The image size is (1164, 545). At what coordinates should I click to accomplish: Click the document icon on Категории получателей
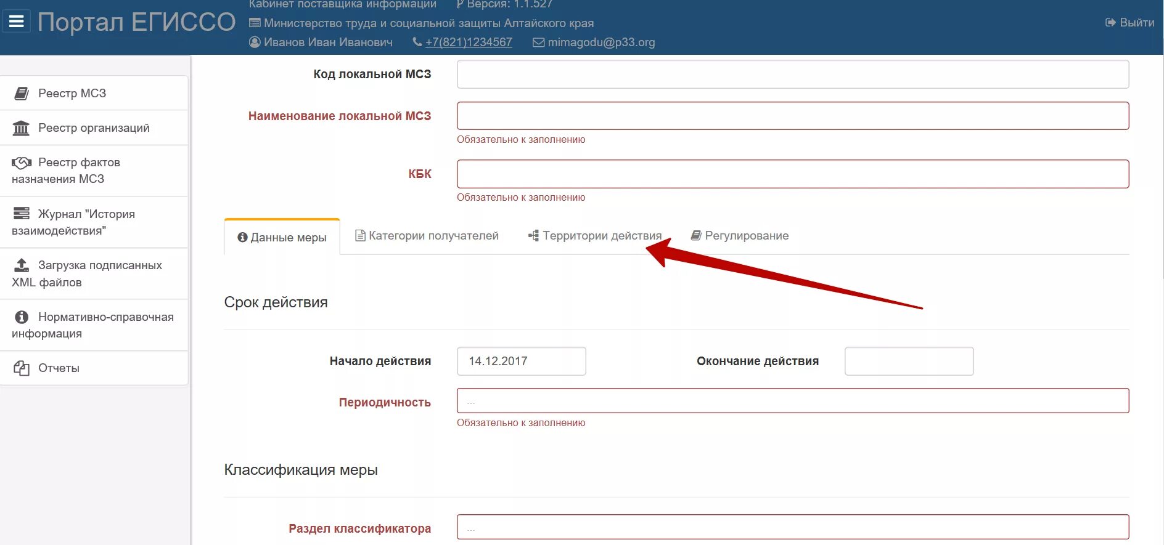point(361,235)
